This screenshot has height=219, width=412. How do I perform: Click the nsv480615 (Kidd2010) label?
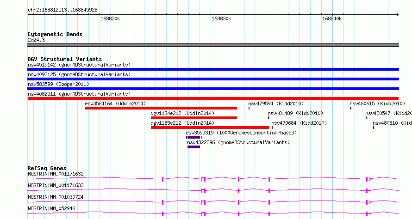pos(377,103)
